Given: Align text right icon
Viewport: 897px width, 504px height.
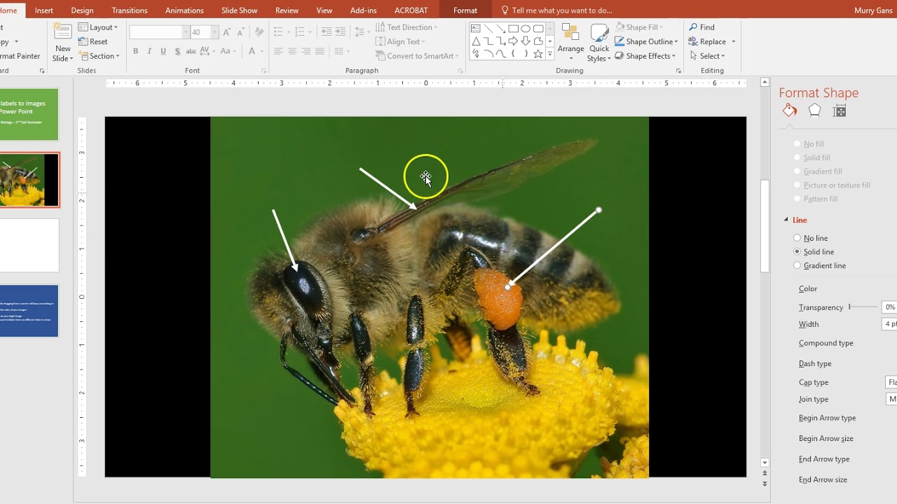Looking at the screenshot, I should pyautogui.click(x=306, y=51).
